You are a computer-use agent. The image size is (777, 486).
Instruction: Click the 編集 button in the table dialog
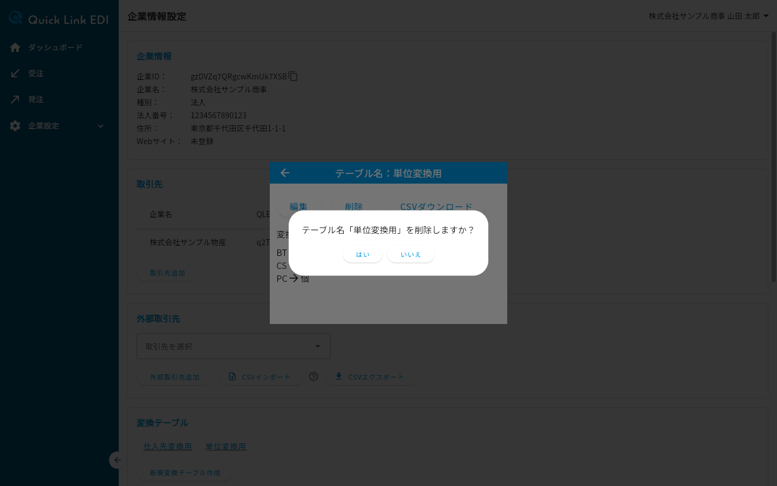pyautogui.click(x=298, y=206)
